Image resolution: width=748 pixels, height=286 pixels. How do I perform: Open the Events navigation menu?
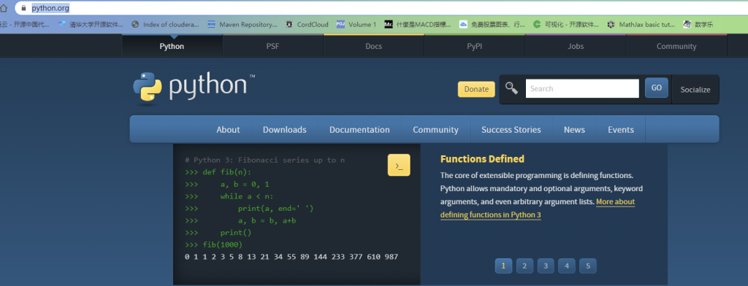[621, 130]
